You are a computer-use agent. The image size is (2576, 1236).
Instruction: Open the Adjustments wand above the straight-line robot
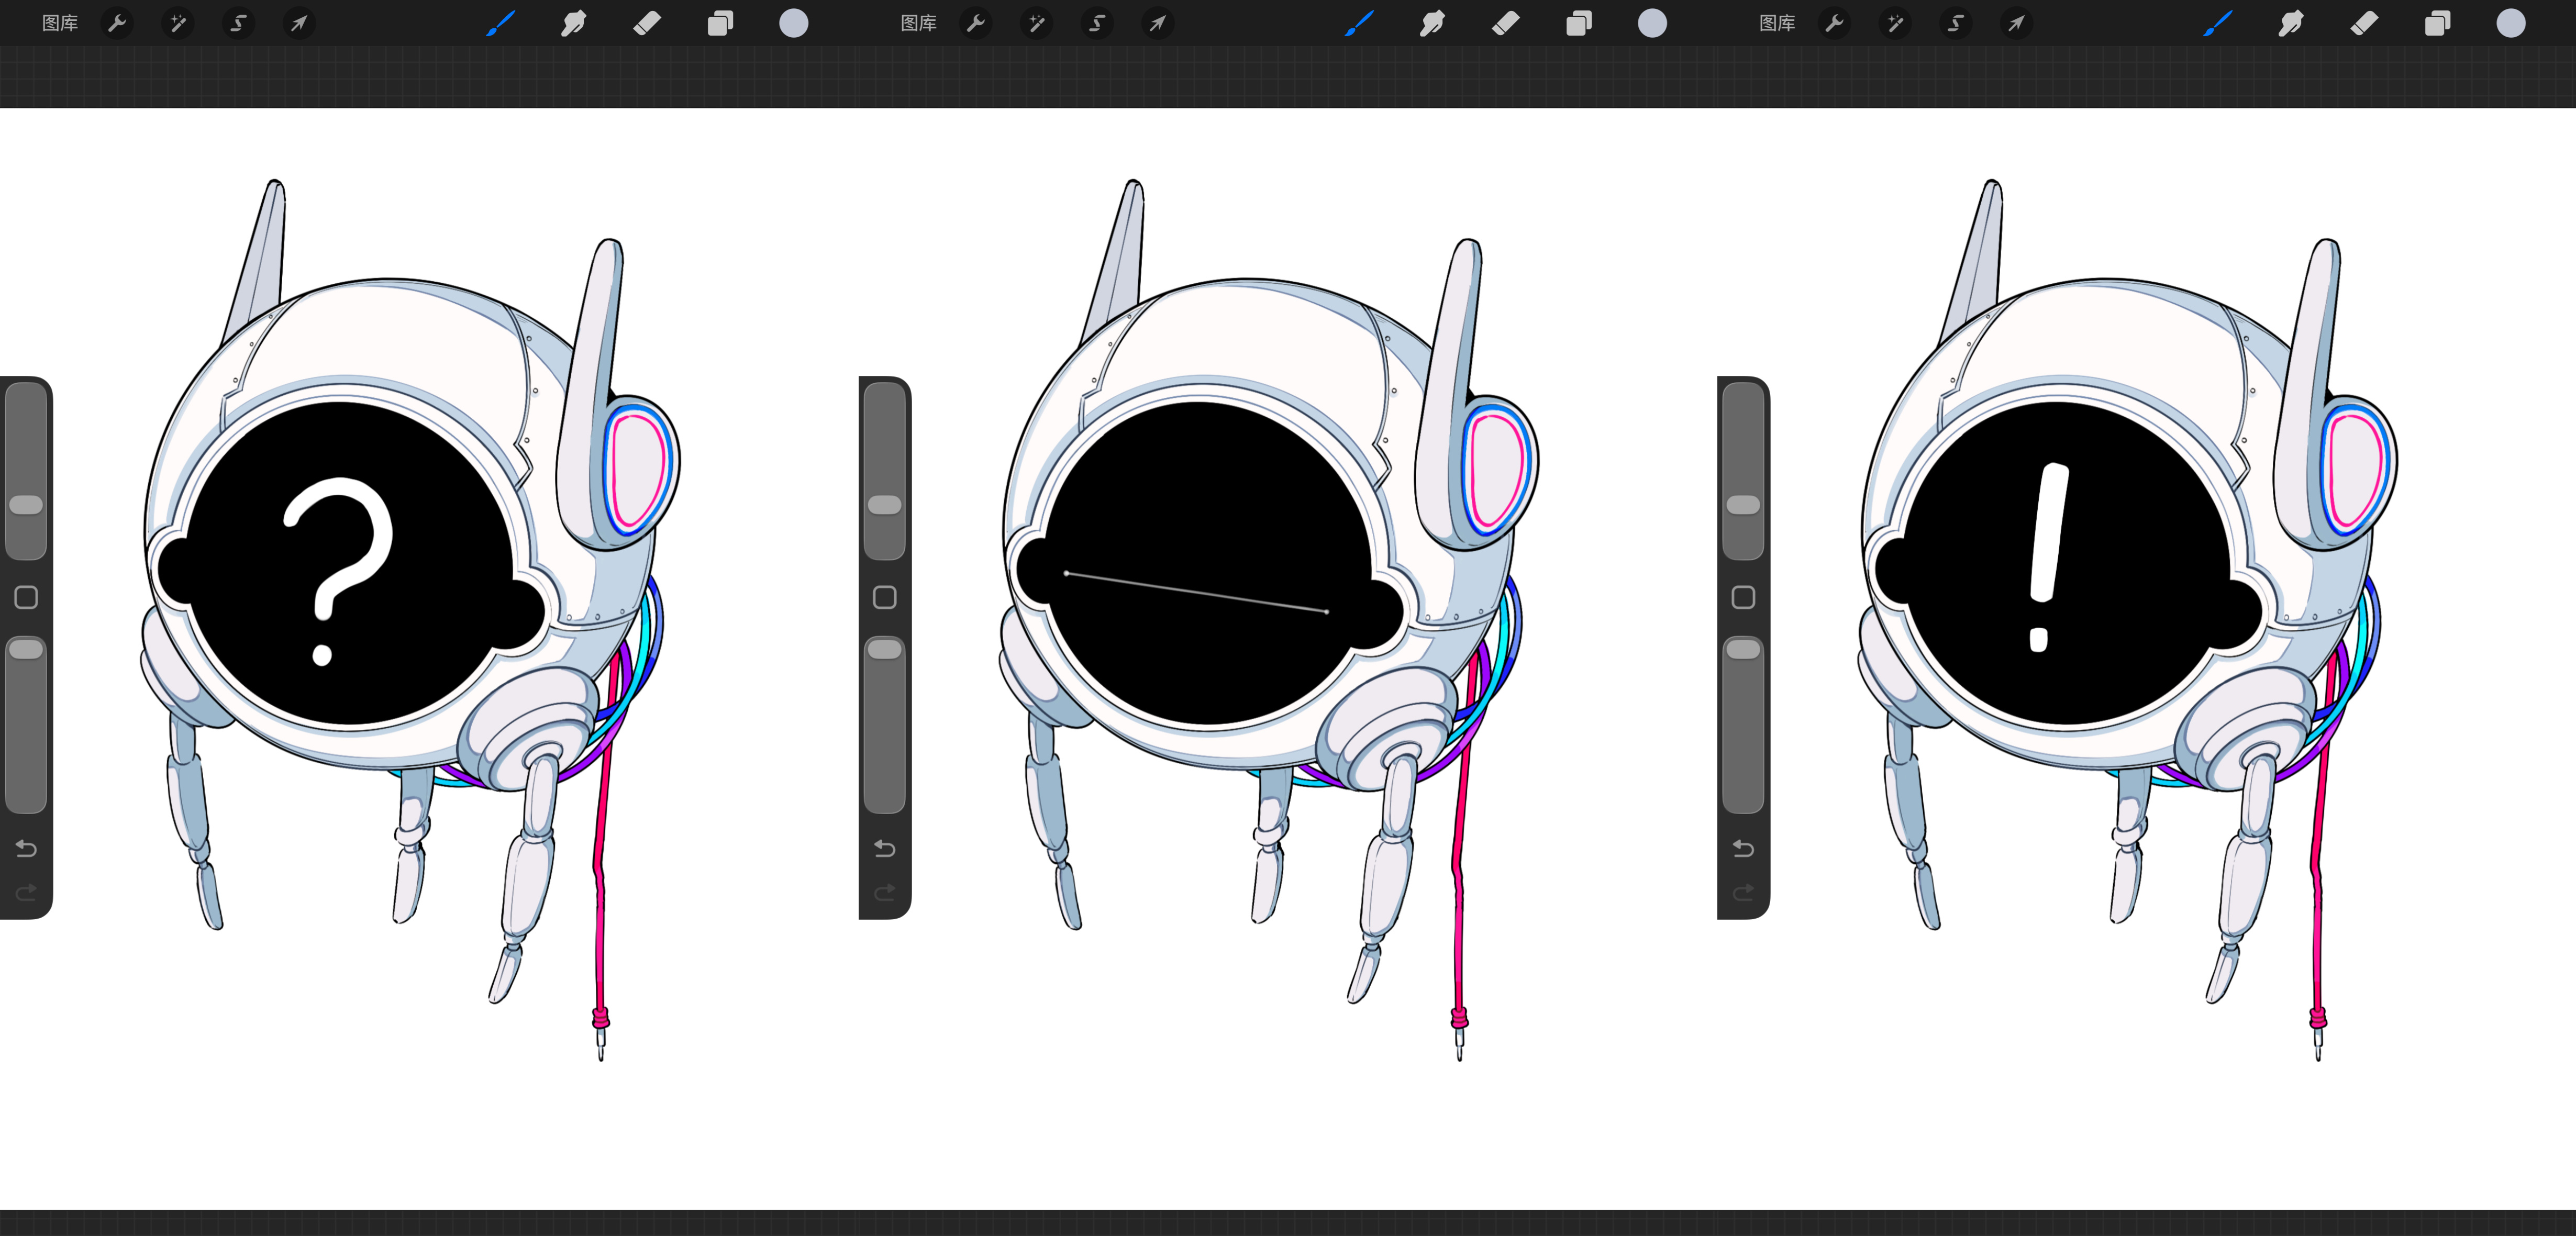pos(1037,23)
